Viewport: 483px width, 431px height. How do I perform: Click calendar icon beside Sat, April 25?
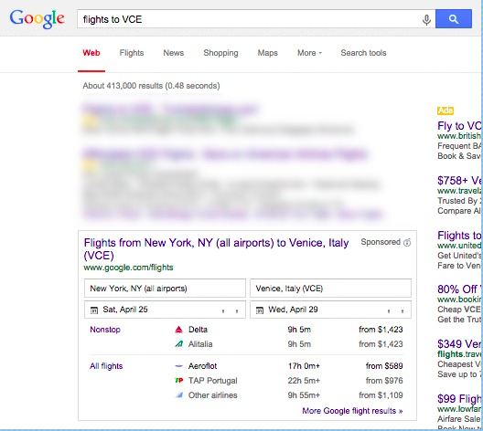pos(94,310)
